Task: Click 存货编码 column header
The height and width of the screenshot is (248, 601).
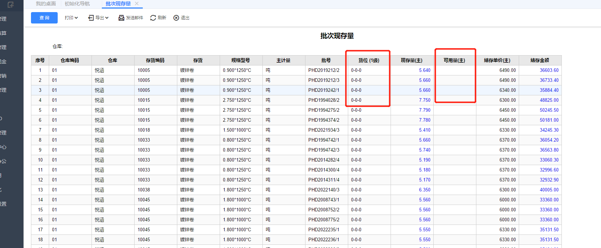Action: coord(156,60)
